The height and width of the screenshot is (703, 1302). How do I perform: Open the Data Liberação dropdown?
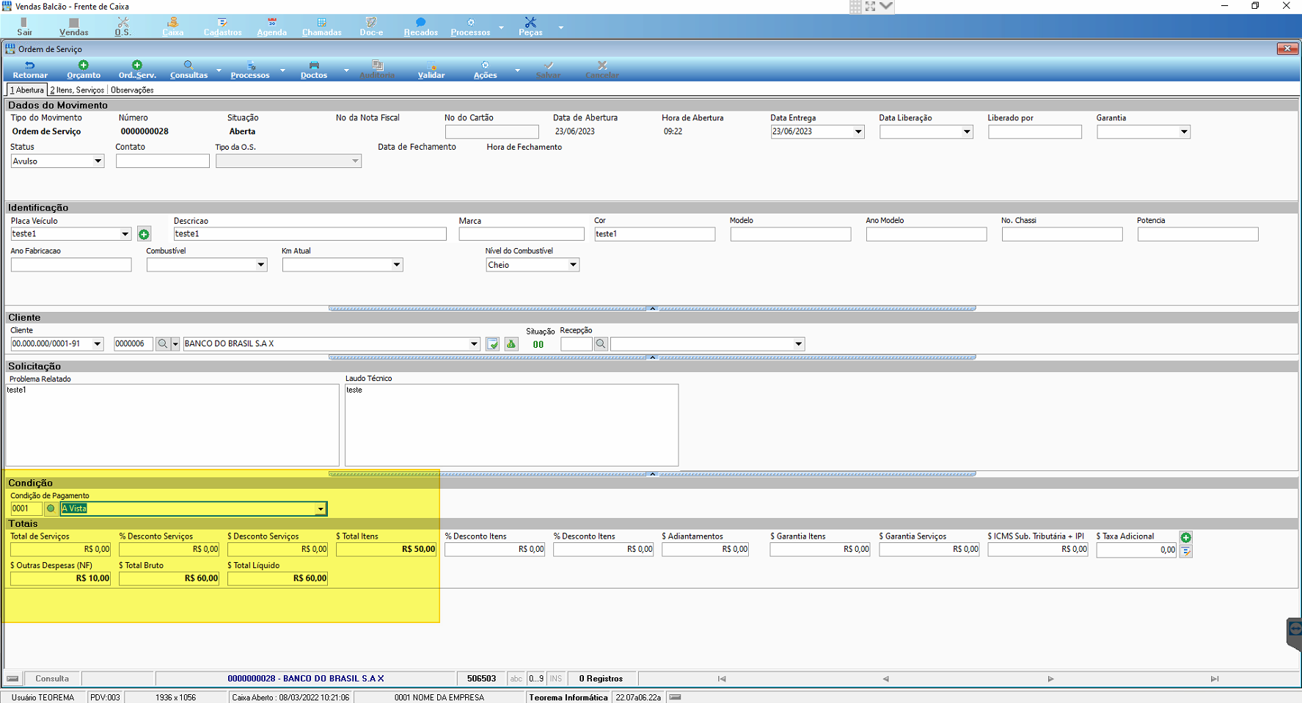point(967,132)
